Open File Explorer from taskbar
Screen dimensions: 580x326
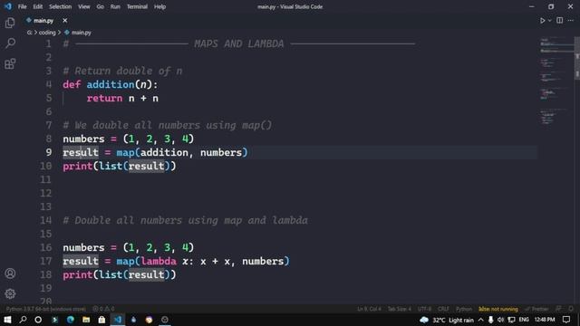86,320
